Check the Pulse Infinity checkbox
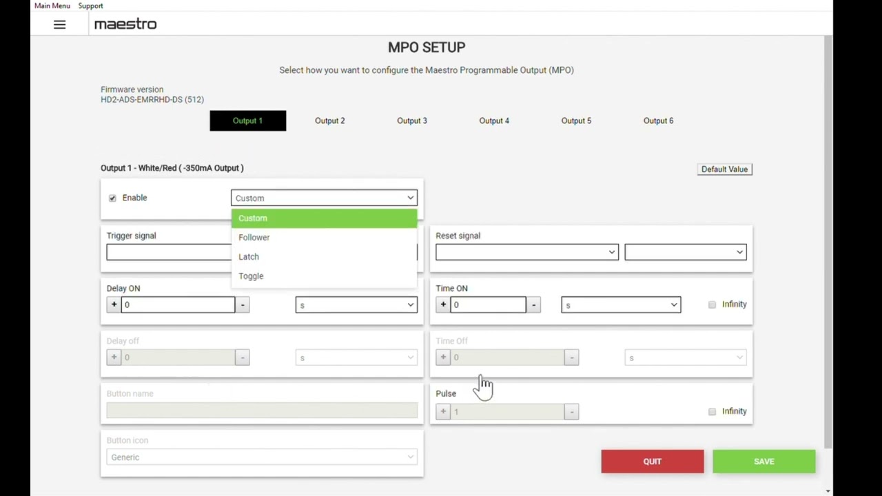 712,411
